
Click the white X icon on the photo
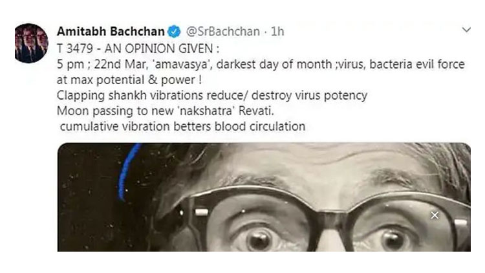click(435, 215)
